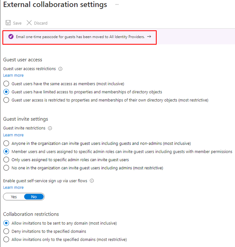Choose Only users assigned to specific admin roles
235x247 pixels.
click(x=6, y=160)
